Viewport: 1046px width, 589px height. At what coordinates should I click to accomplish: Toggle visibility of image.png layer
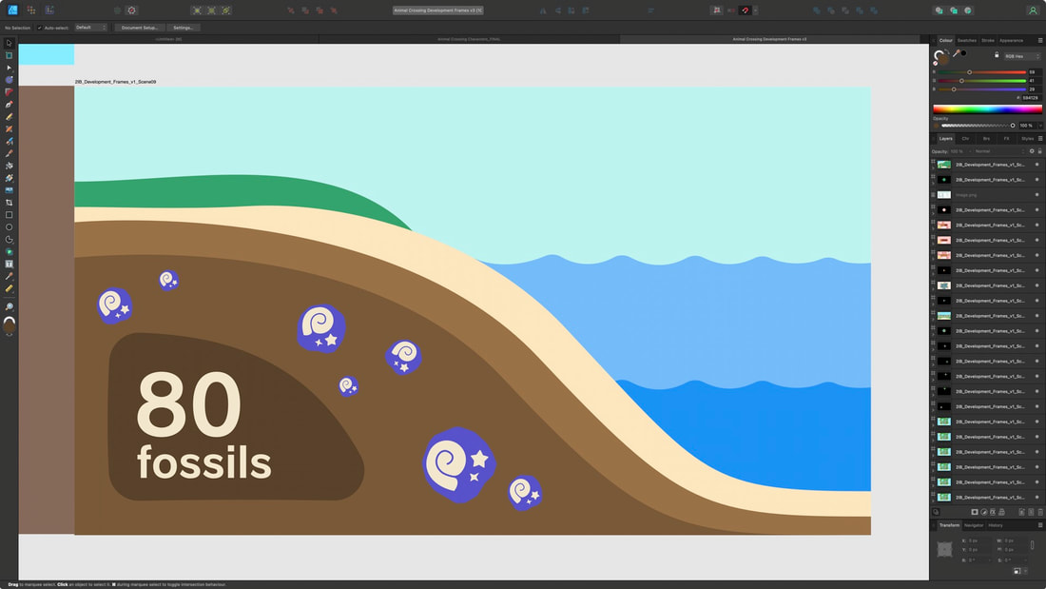(x=1036, y=195)
